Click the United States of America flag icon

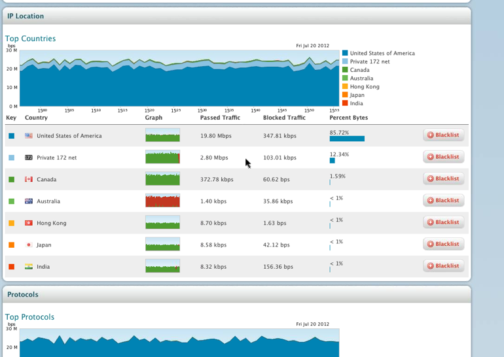coord(29,136)
